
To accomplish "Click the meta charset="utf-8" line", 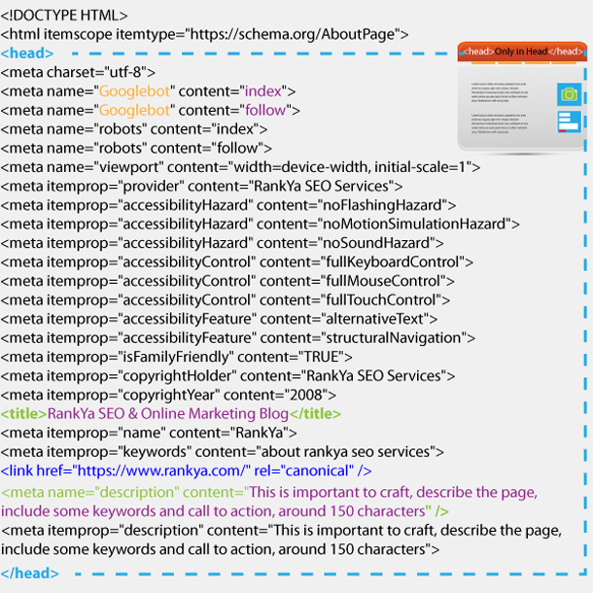I will 78,72.
